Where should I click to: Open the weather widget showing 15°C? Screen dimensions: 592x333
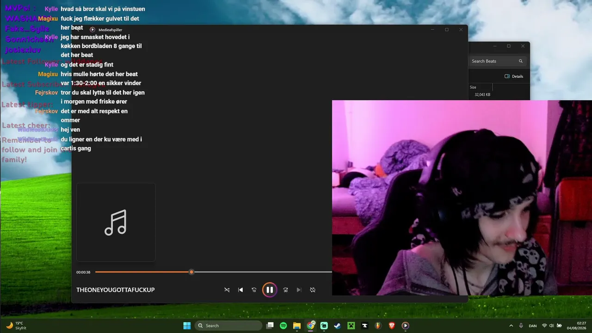pyautogui.click(x=17, y=326)
